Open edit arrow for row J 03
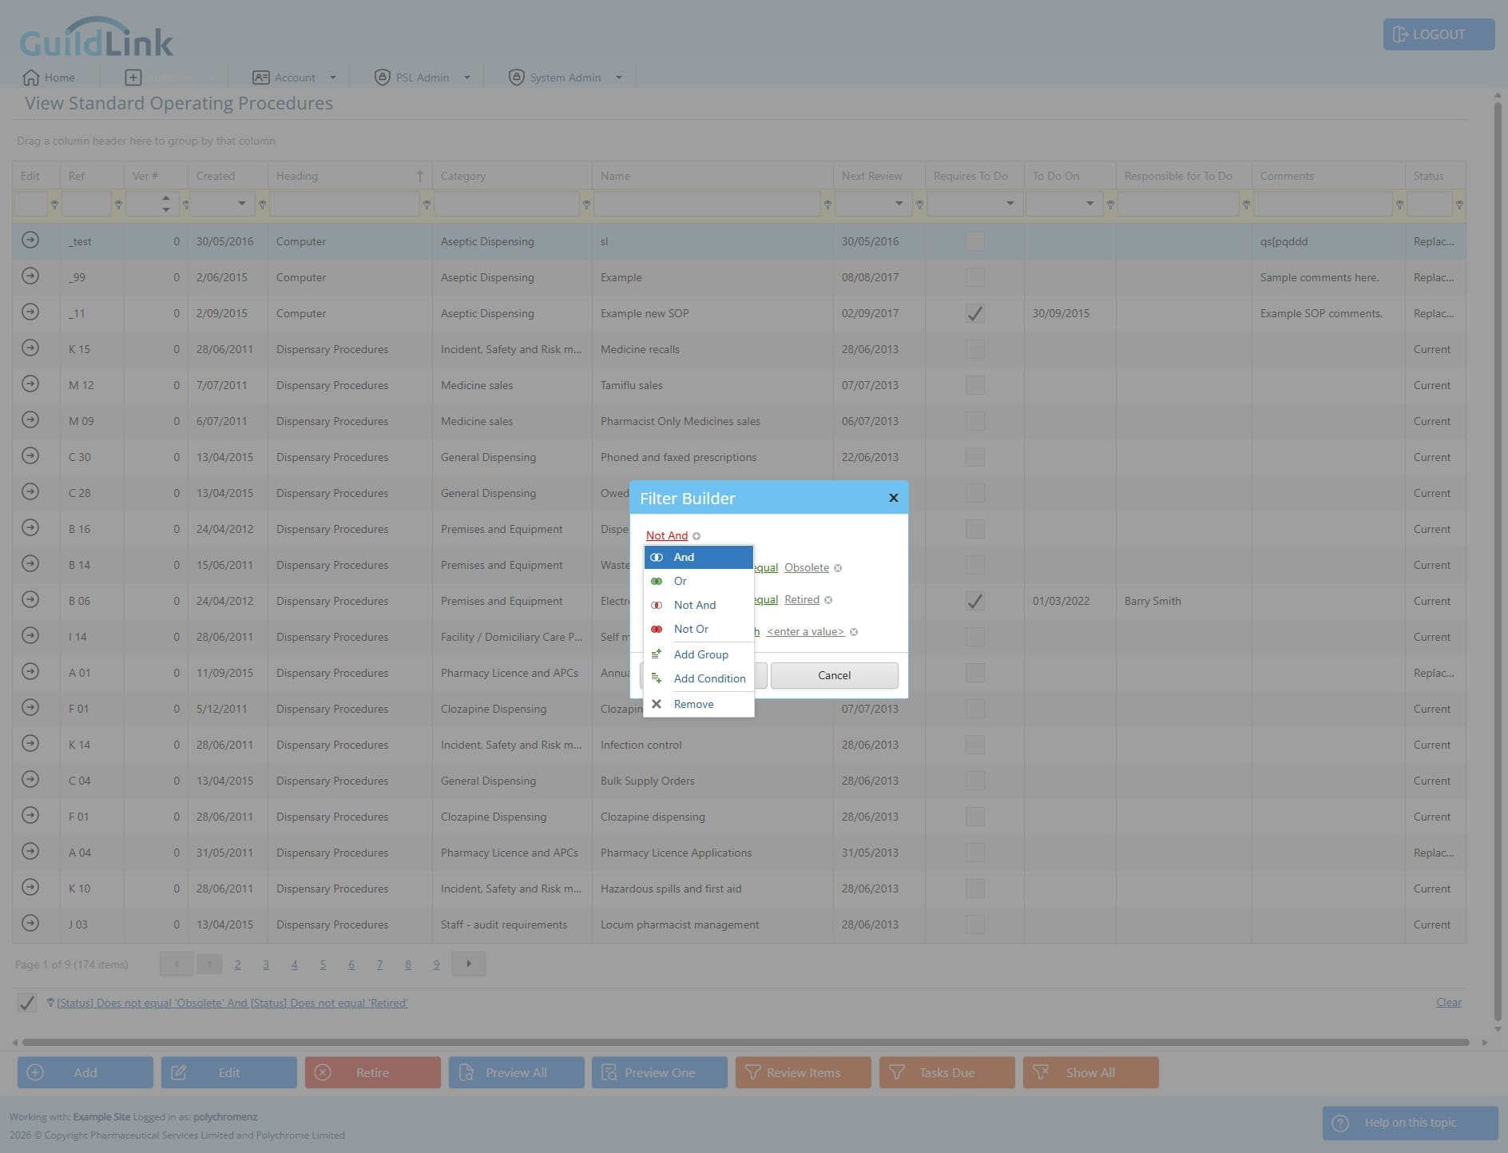Viewport: 1508px width, 1153px height. (x=30, y=923)
